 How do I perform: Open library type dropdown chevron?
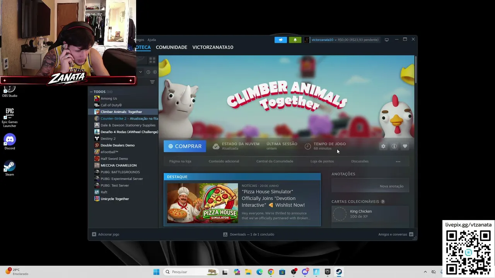click(140, 72)
